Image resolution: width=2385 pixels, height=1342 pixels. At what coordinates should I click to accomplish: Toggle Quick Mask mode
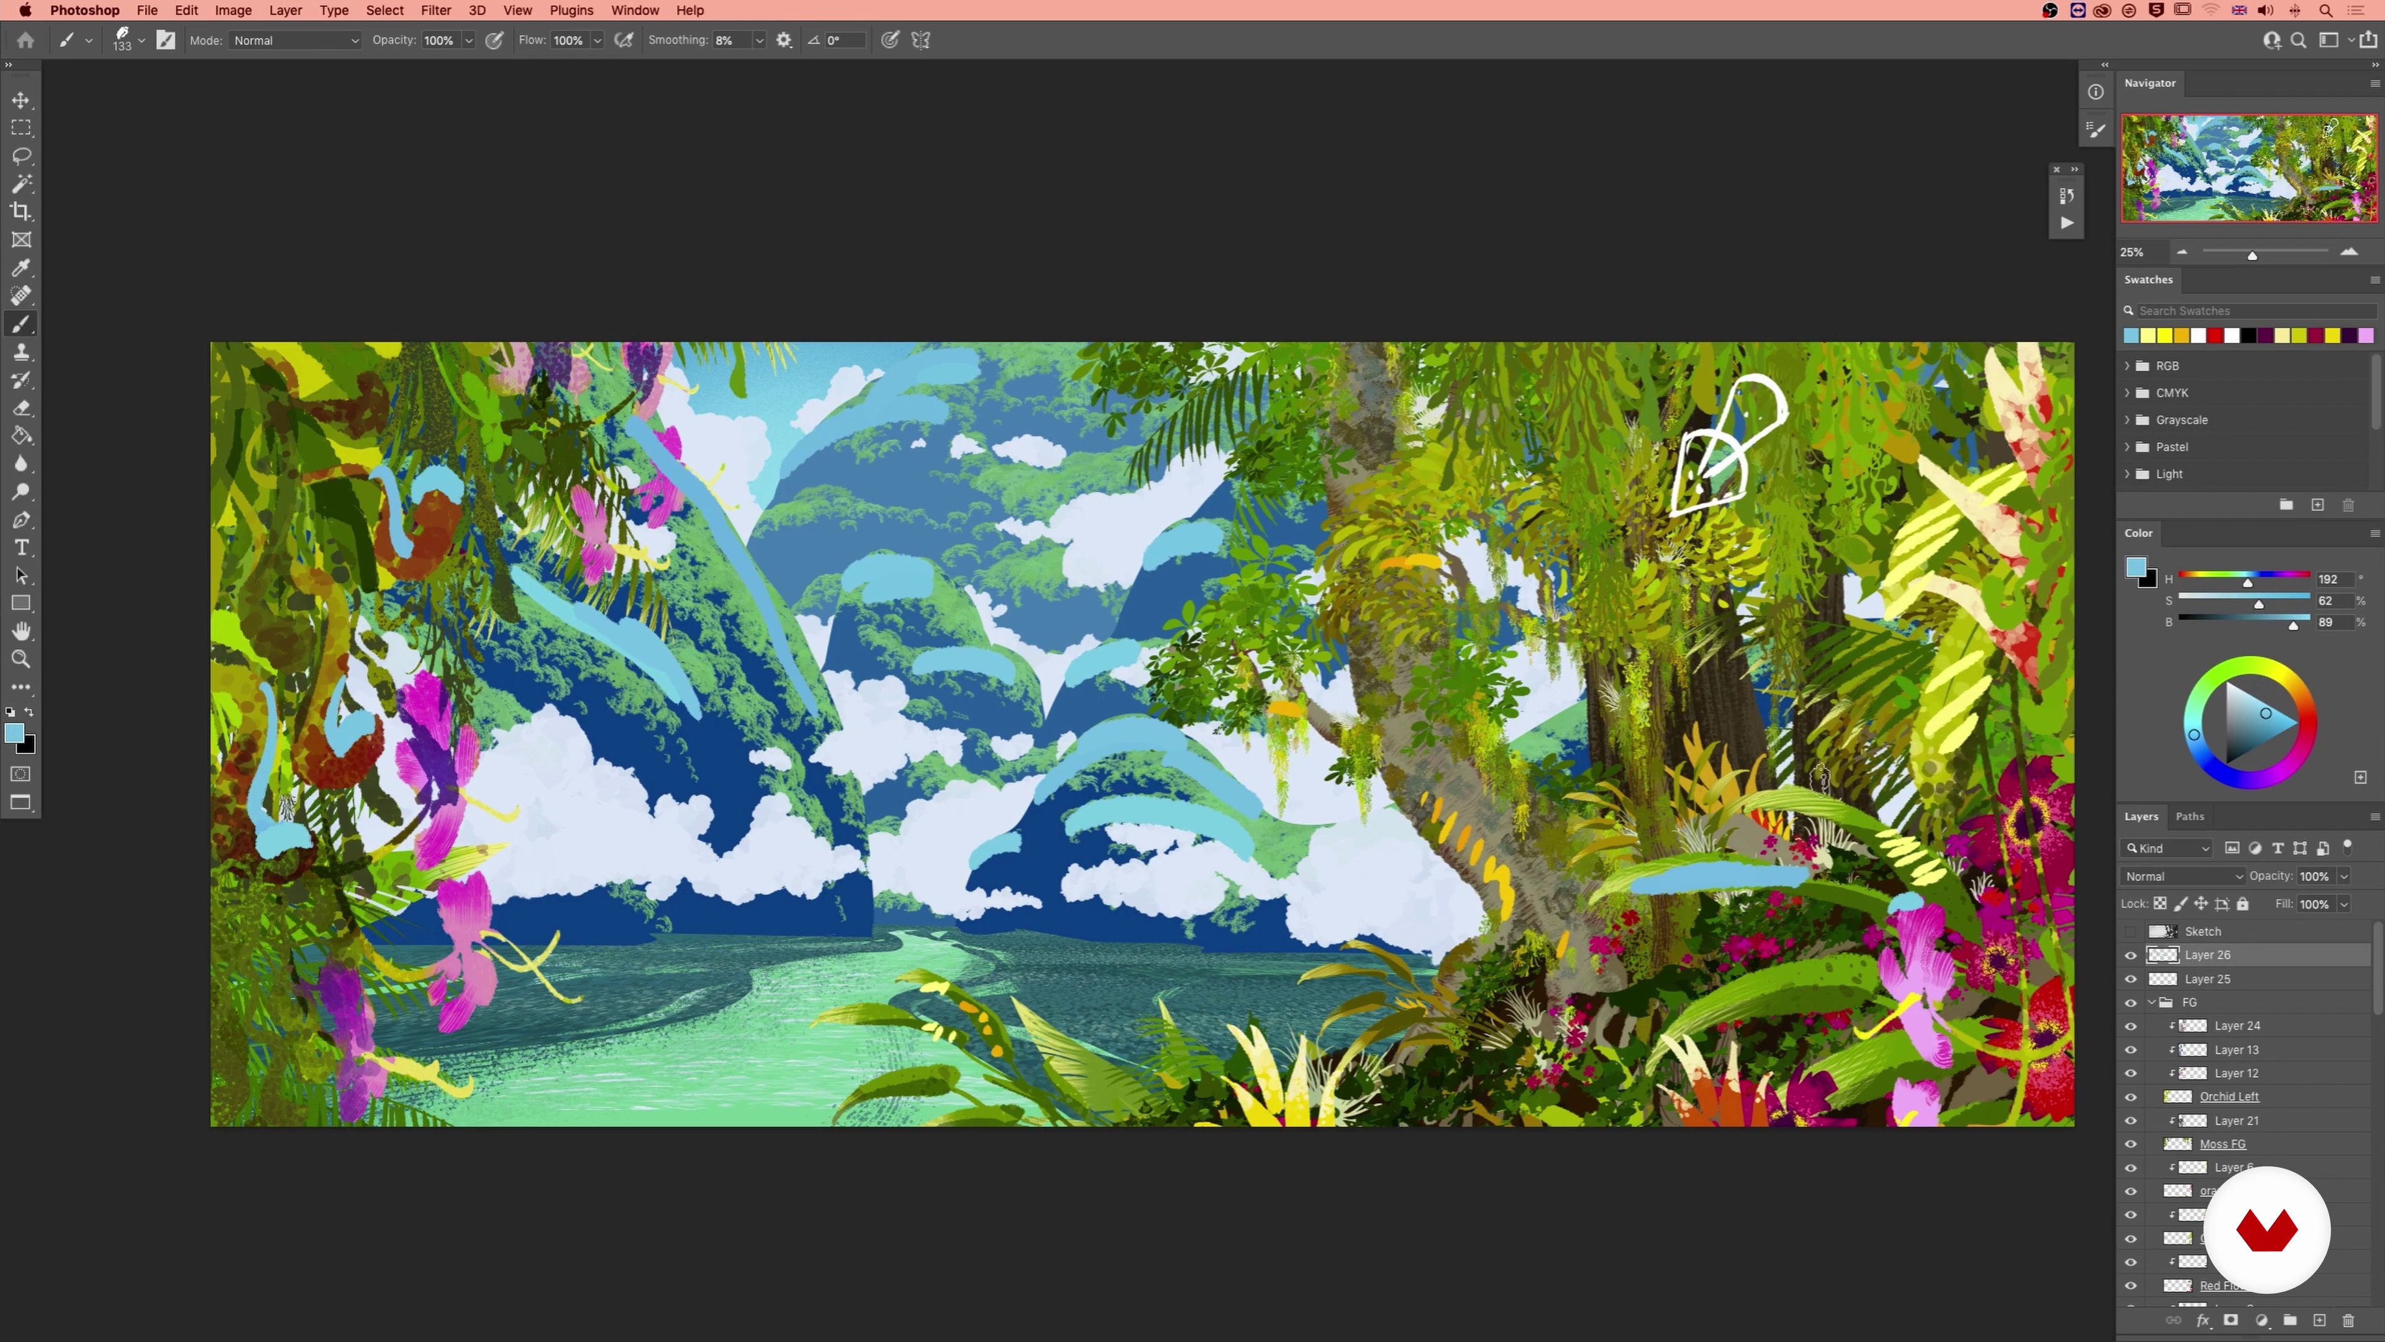coord(20,774)
